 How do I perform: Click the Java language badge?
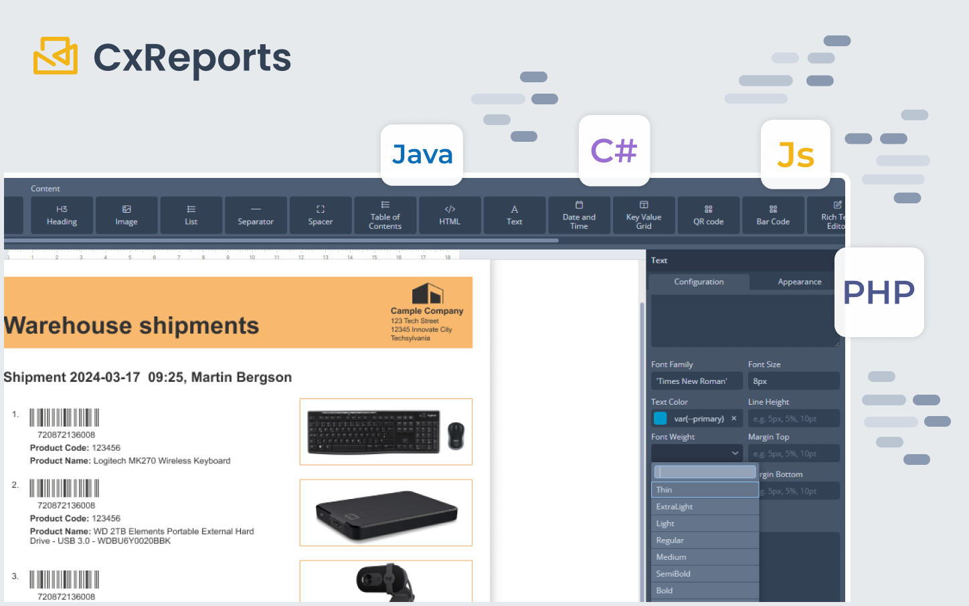tap(422, 155)
